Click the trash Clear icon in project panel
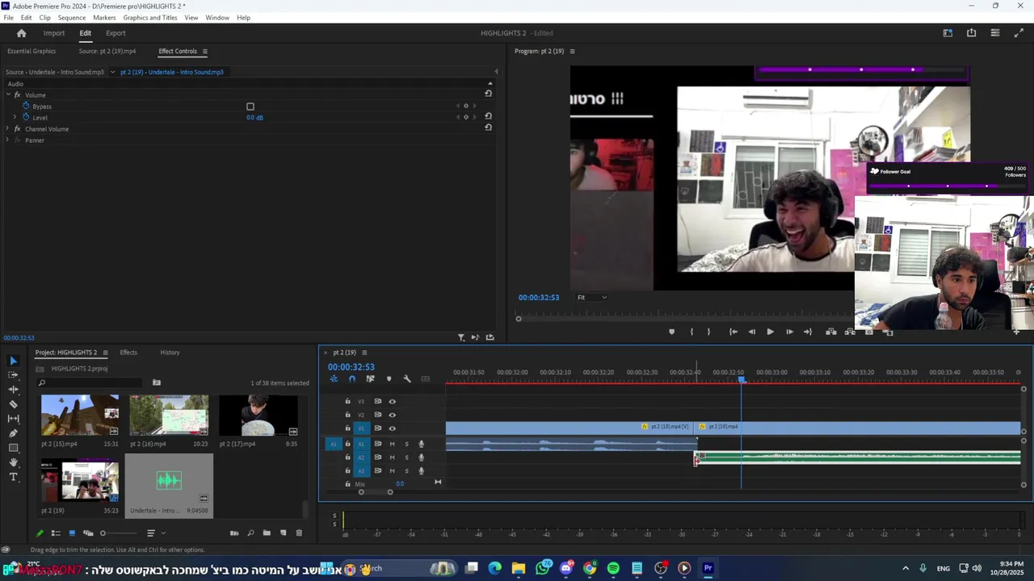Viewport: 1034px width, 581px height. pyautogui.click(x=299, y=533)
